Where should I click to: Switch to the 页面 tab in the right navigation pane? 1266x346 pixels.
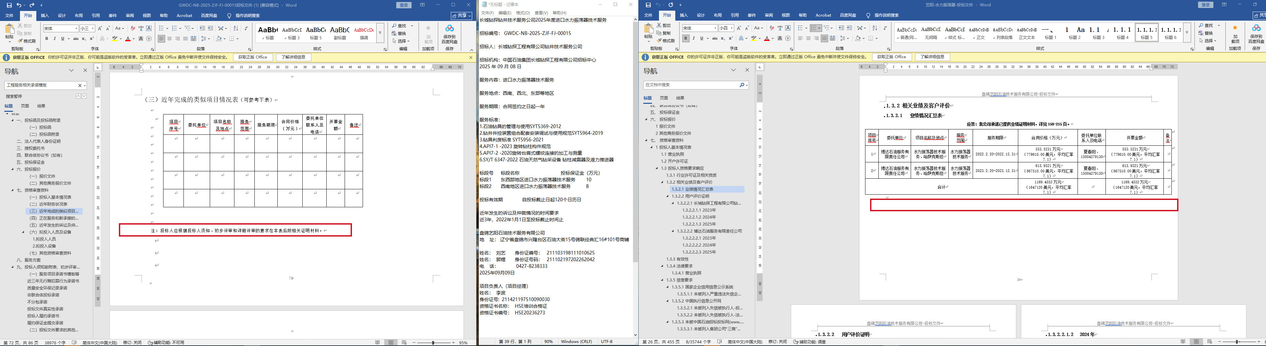(x=664, y=98)
